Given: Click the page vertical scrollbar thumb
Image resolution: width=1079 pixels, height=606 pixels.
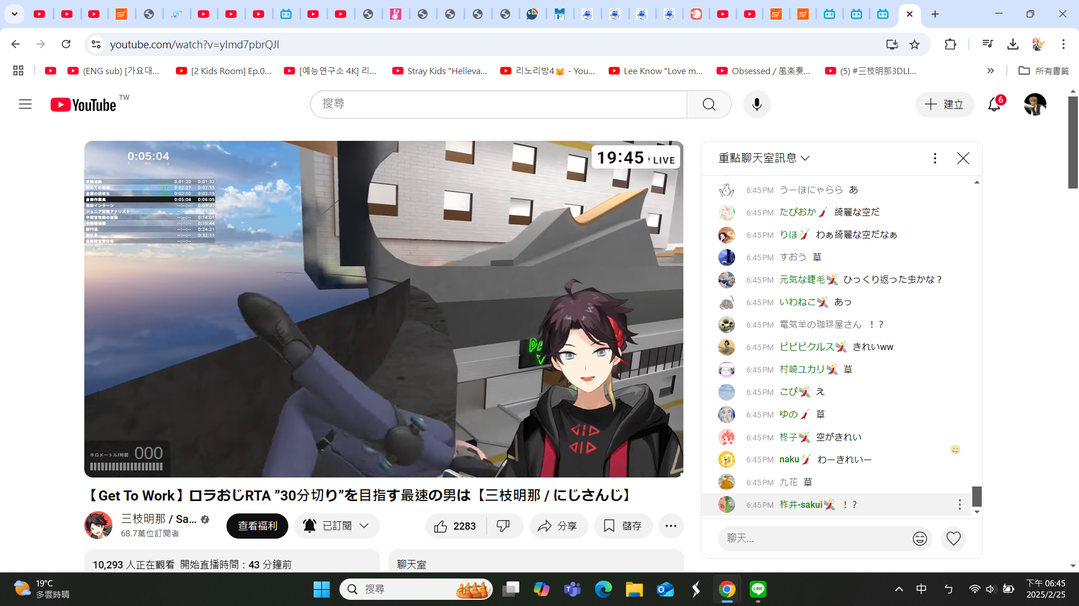Looking at the screenshot, I should (1073, 143).
